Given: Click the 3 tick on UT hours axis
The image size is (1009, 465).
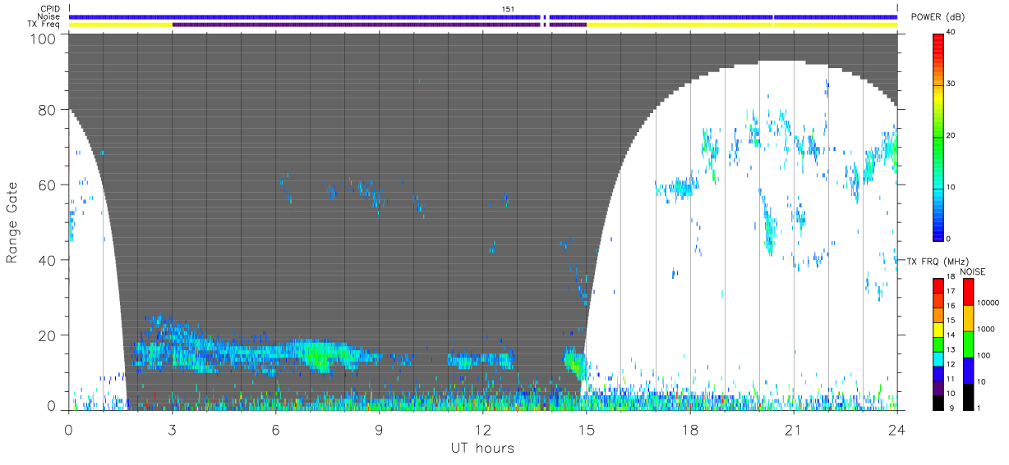Looking at the screenshot, I should tap(172, 429).
